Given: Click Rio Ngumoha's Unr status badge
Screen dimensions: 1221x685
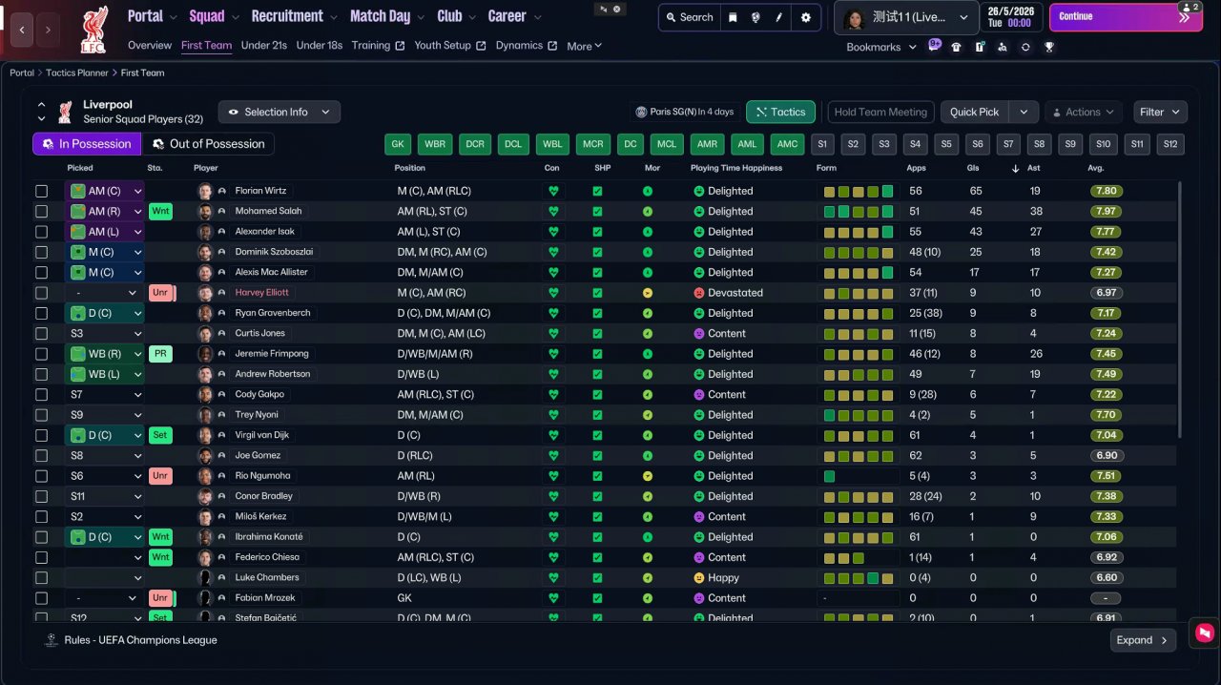Looking at the screenshot, I should coord(160,476).
